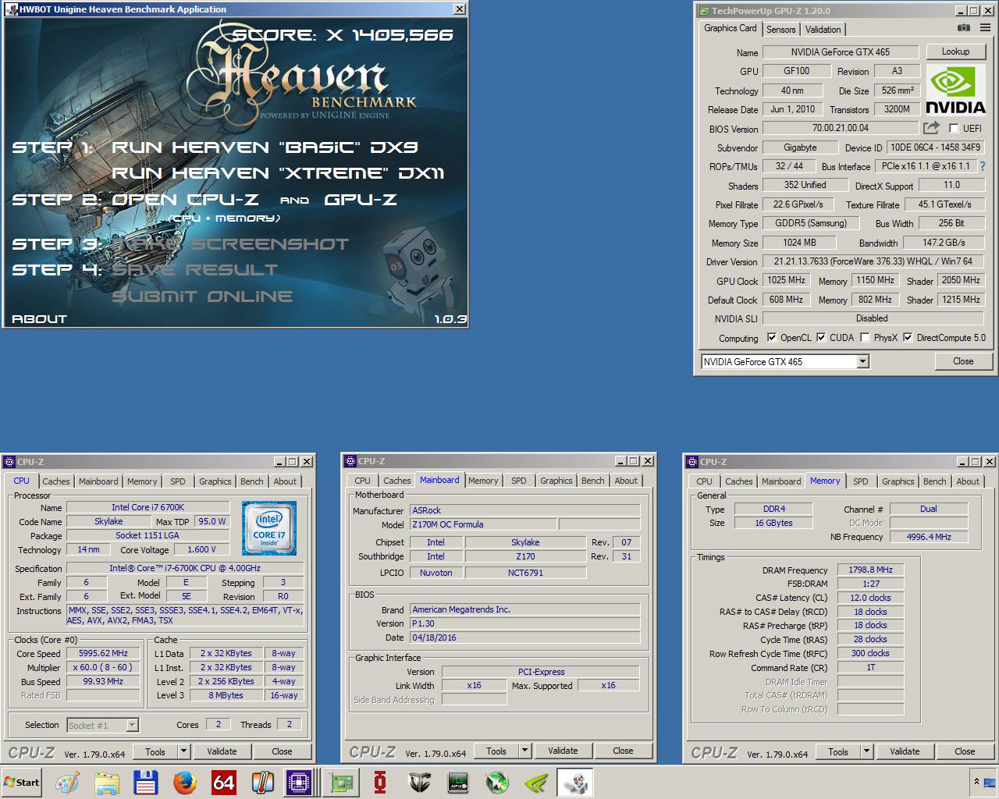The width and height of the screenshot is (999, 799).
Task: Click Take Screenshot in Heaven step 3
Action: click(230, 243)
